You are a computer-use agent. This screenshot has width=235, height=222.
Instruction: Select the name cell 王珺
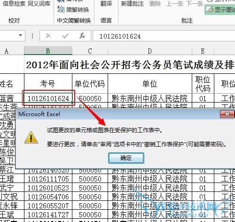tap(12, 179)
